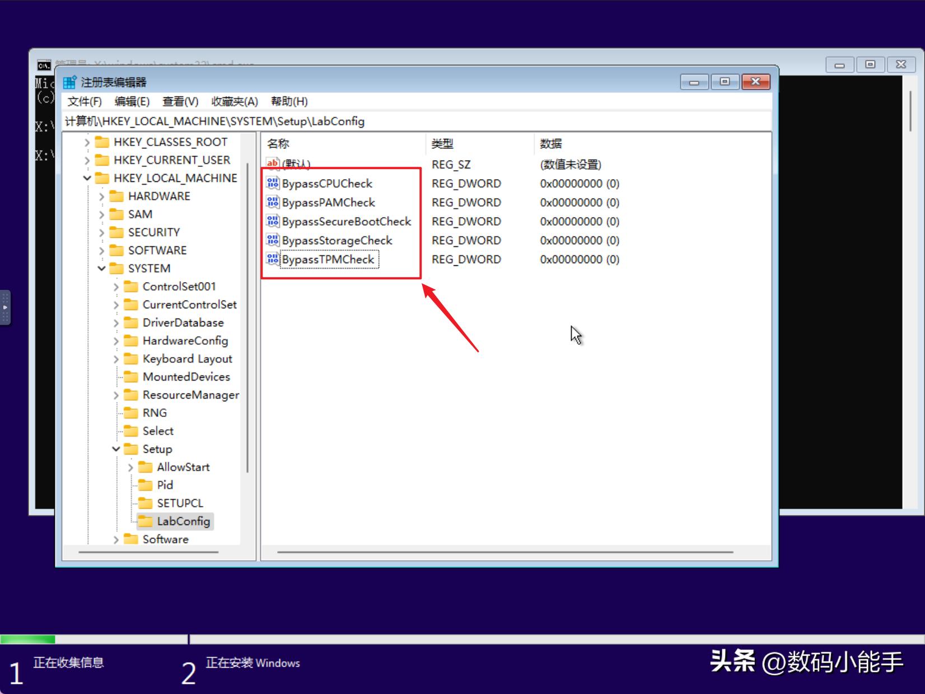Click the BypassTPMCheck DWORD icon
The image size is (925, 694).
273,259
